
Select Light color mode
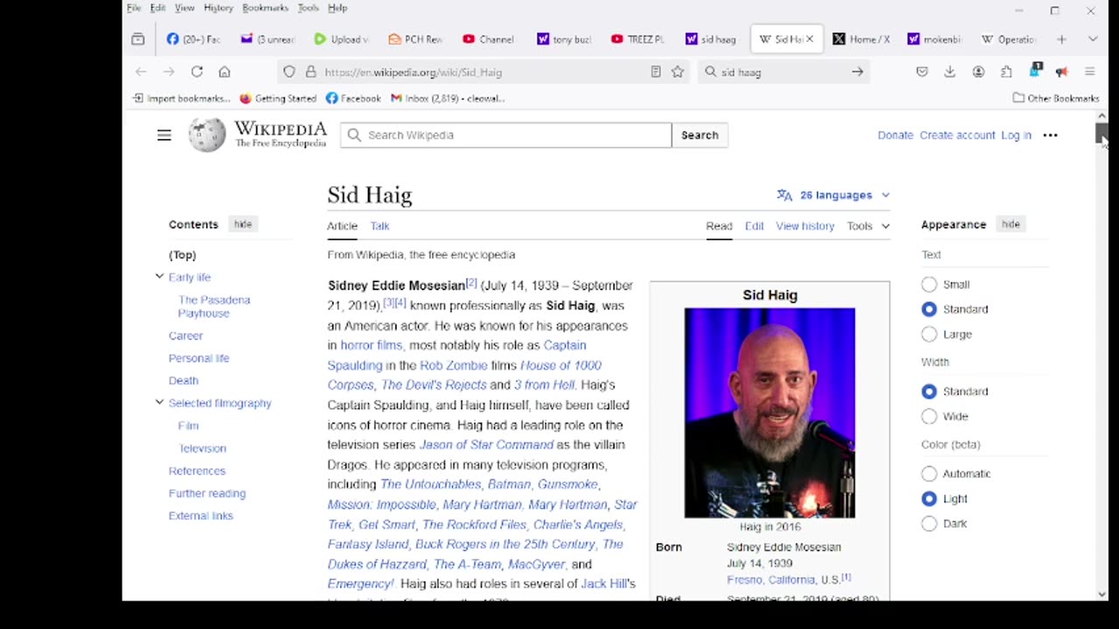pos(929,499)
